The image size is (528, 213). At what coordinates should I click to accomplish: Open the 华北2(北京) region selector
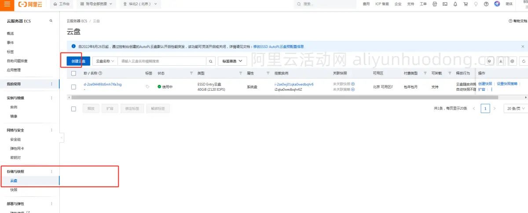140,4
